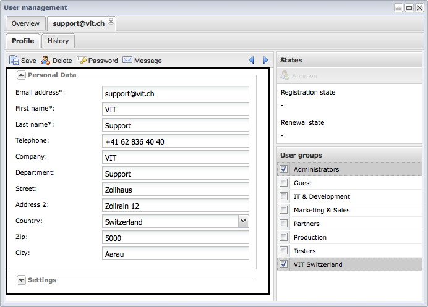The width and height of the screenshot is (428, 307).
Task: Select the Production row label
Action: point(310,237)
